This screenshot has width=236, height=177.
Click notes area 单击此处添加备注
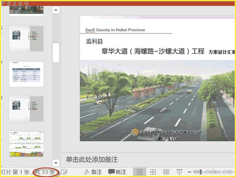click(92, 160)
